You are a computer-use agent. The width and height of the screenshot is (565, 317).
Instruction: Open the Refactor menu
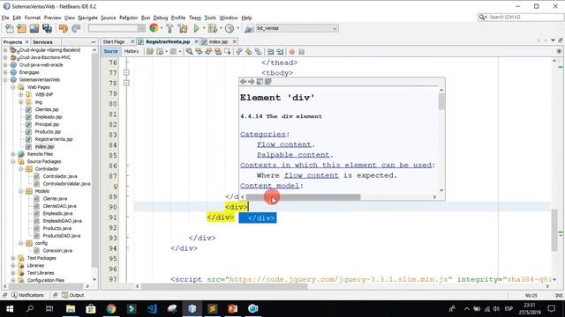[x=128, y=18]
